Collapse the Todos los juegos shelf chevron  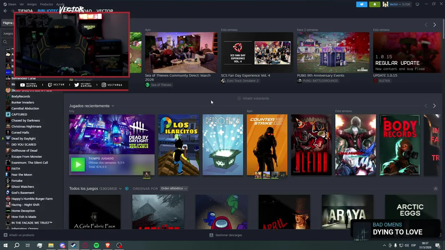point(436,189)
